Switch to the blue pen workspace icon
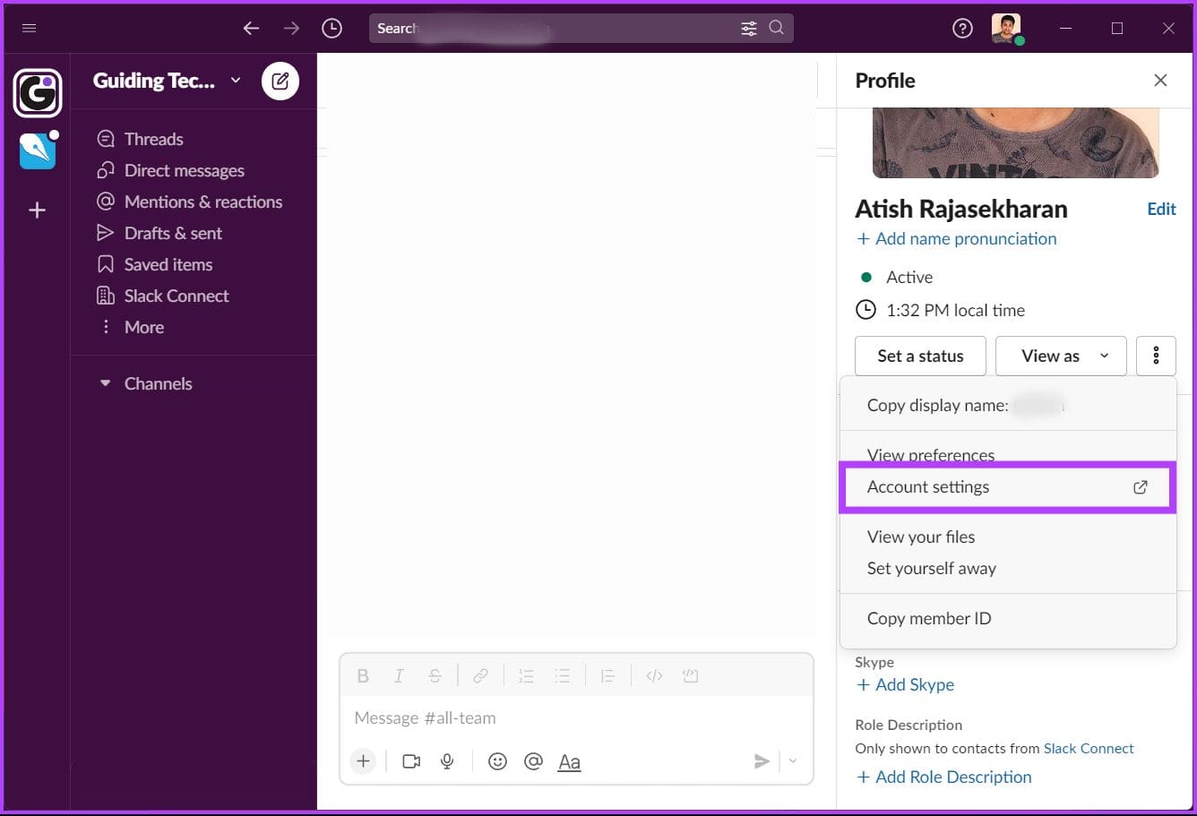 (38, 150)
